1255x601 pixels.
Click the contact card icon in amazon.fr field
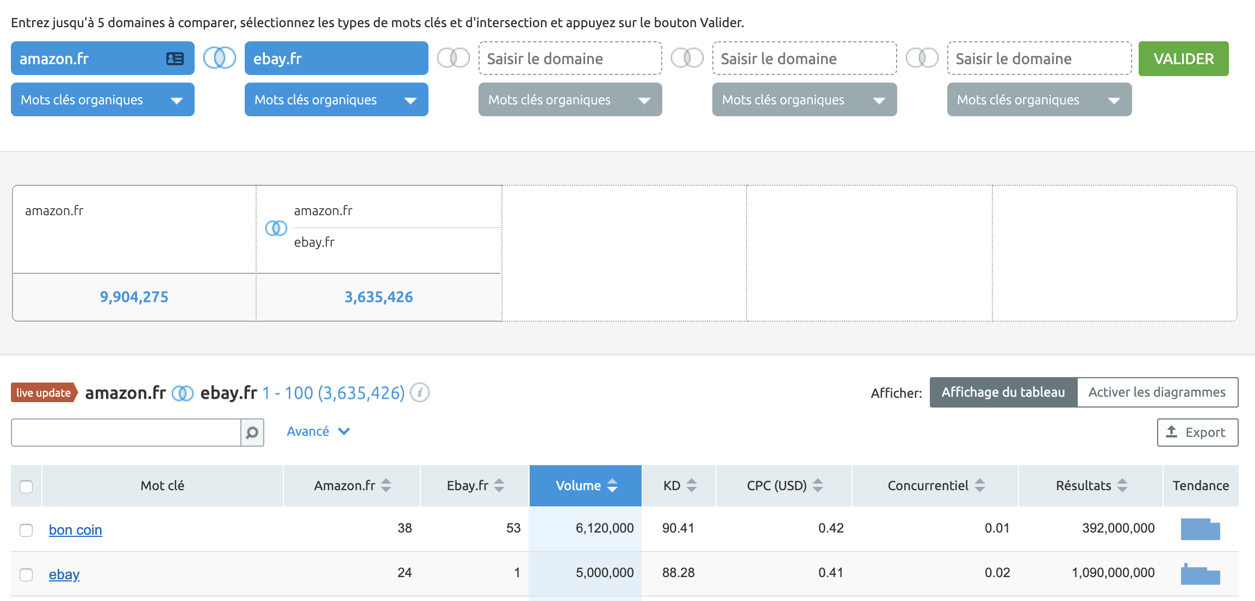pos(175,59)
